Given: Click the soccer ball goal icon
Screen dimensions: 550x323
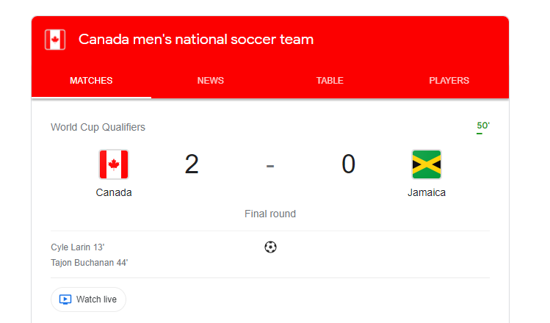Looking at the screenshot, I should click(x=270, y=247).
